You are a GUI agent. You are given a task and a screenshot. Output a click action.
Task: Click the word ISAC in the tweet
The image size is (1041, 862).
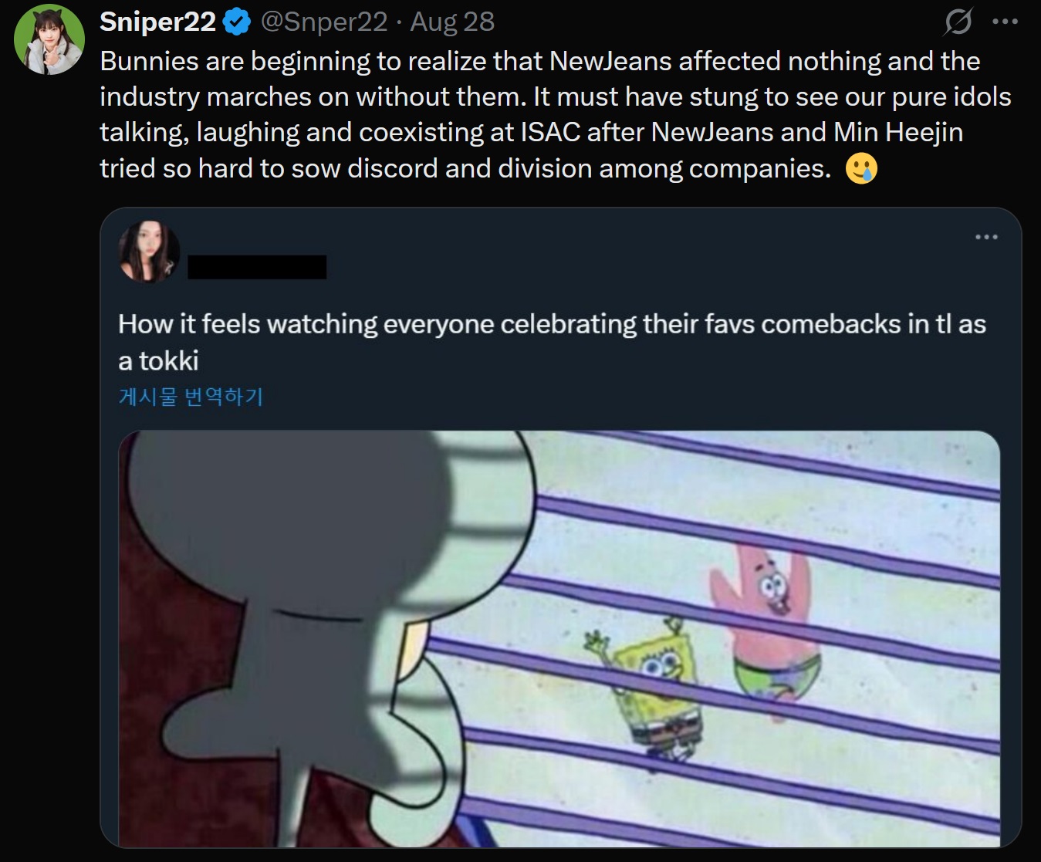550,132
